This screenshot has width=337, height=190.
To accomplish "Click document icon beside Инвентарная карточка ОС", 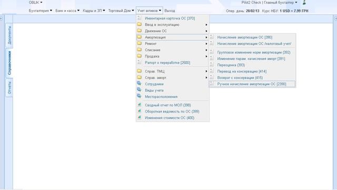I will click(139, 18).
